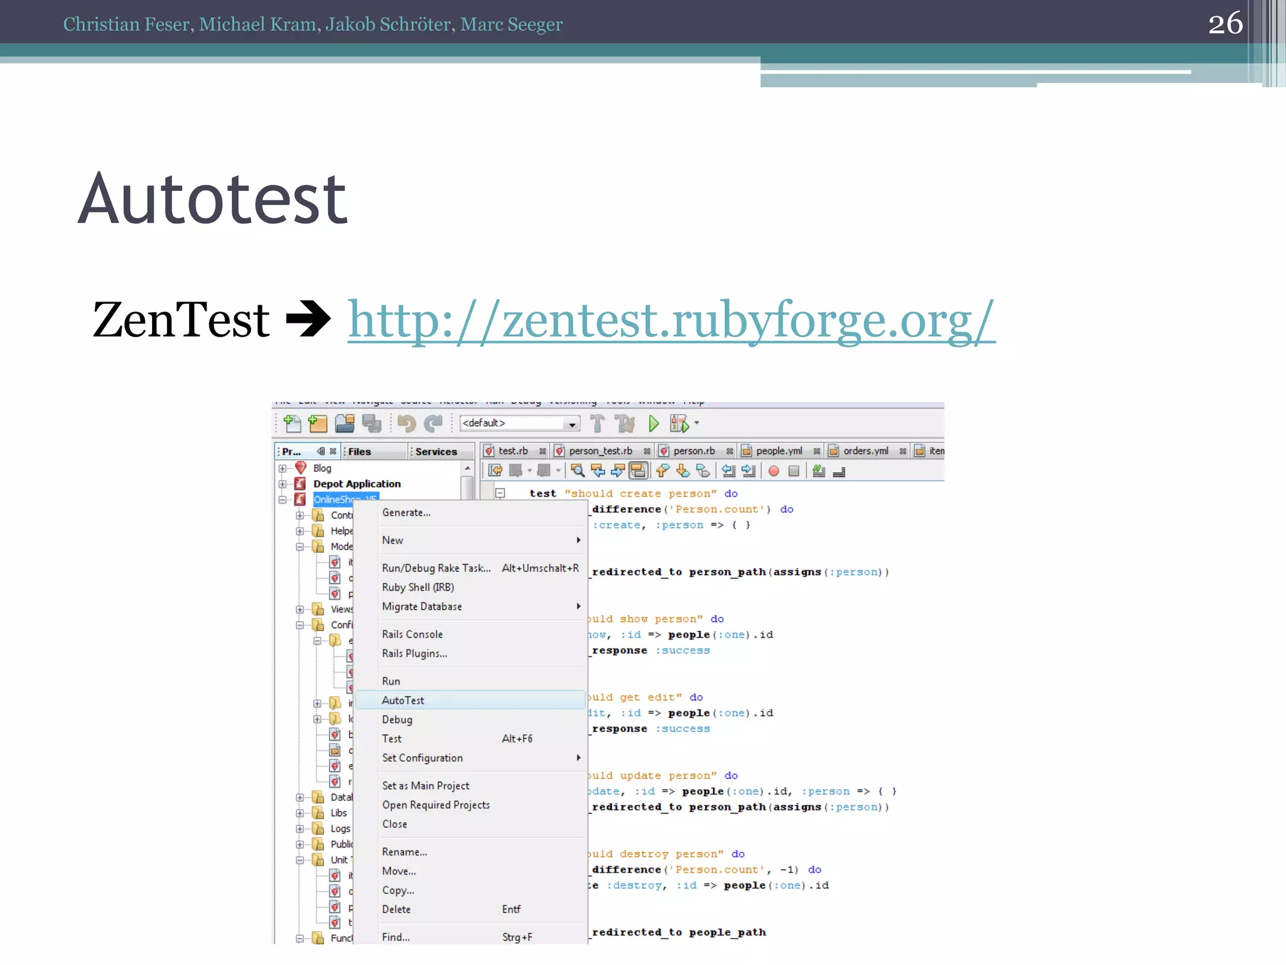The width and height of the screenshot is (1286, 965).
Task: Switch to the person_test.rb editor tab
Action: click(x=600, y=451)
